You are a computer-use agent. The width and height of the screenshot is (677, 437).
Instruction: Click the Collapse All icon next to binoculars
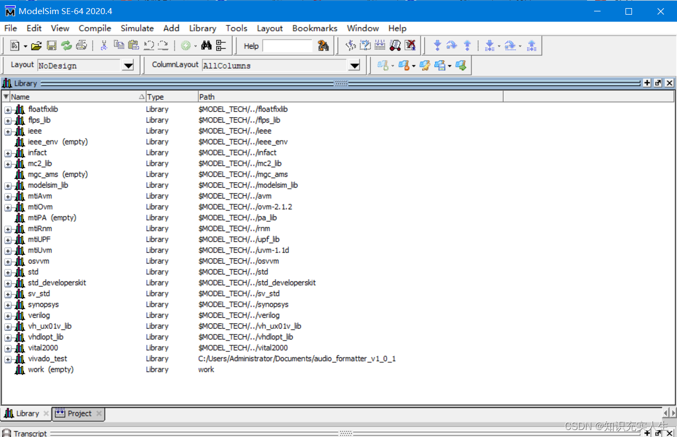(x=221, y=46)
